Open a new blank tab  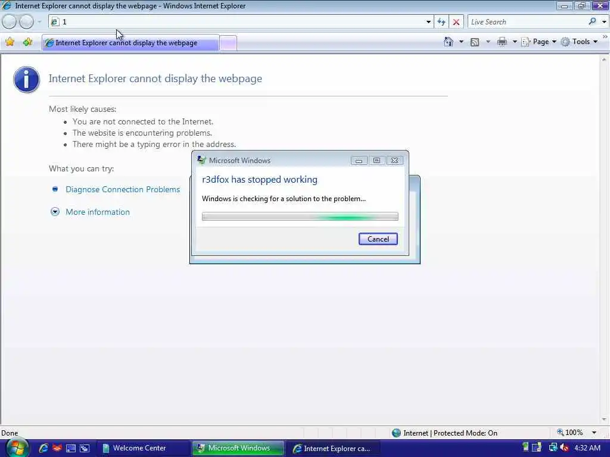(x=228, y=43)
